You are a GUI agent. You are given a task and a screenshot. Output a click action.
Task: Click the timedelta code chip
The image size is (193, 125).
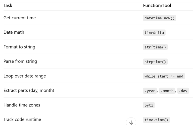click(x=154, y=33)
